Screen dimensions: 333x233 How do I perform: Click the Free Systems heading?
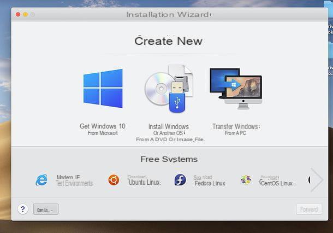169,159
